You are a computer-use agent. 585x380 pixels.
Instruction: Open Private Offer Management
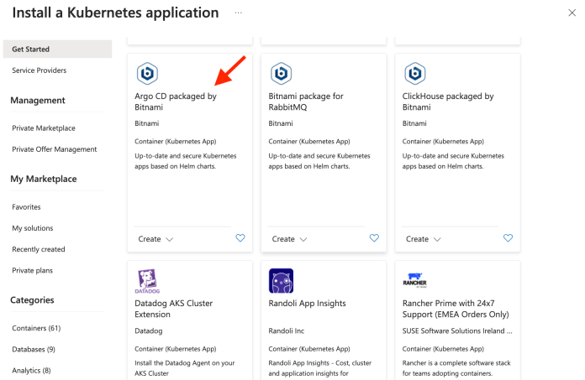tap(55, 149)
